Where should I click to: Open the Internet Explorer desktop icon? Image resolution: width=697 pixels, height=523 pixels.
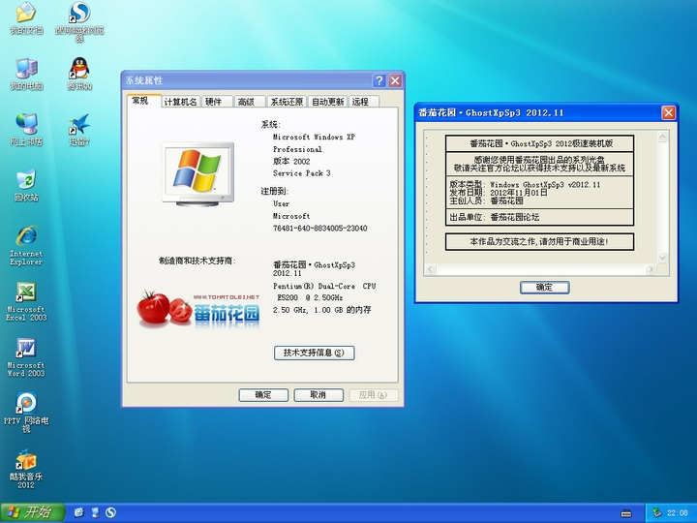coord(25,237)
